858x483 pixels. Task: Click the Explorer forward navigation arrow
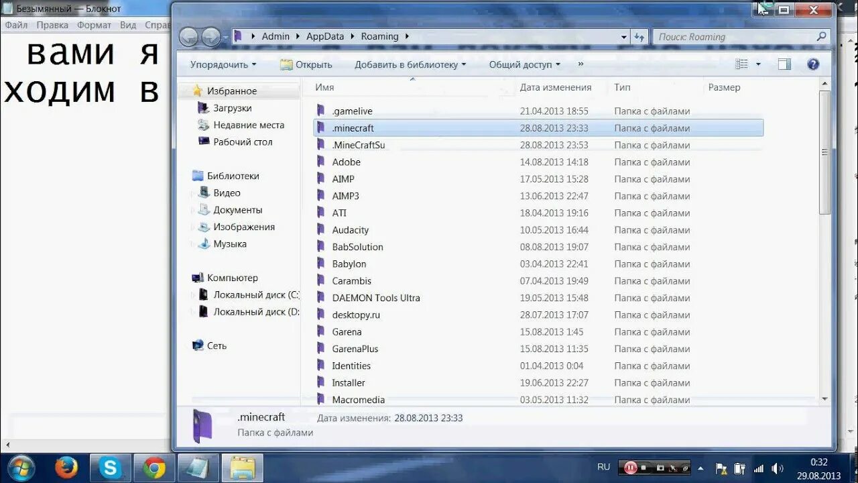[x=210, y=37]
